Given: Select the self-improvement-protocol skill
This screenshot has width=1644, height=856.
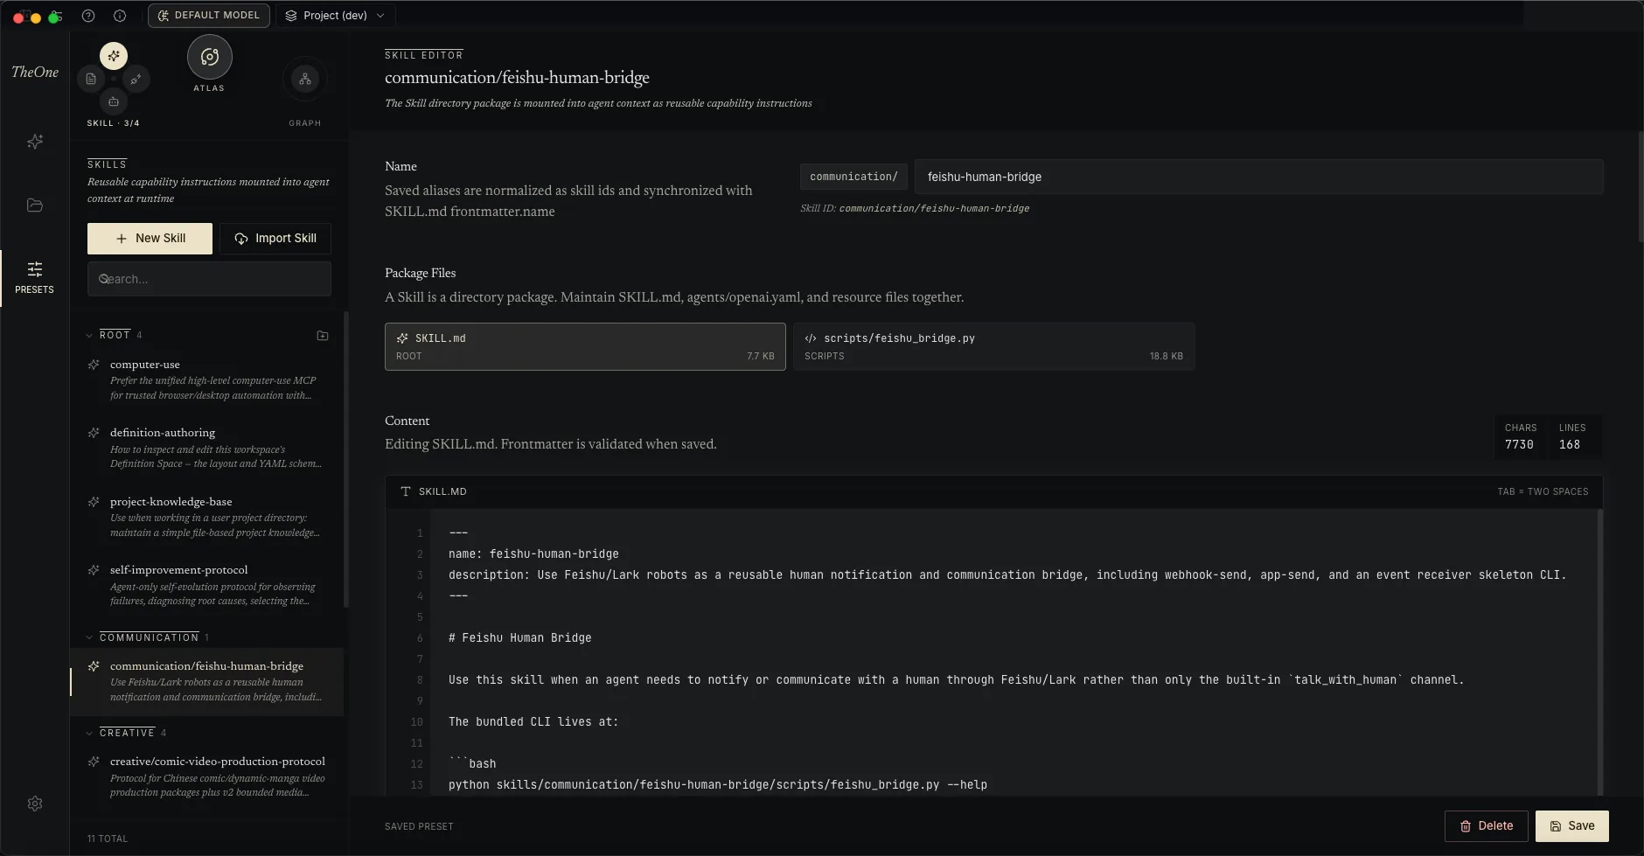Looking at the screenshot, I should point(207,585).
